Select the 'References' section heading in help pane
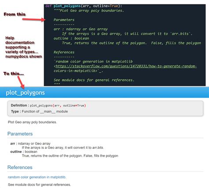Screen dimensions: 209x188 pos(20,167)
